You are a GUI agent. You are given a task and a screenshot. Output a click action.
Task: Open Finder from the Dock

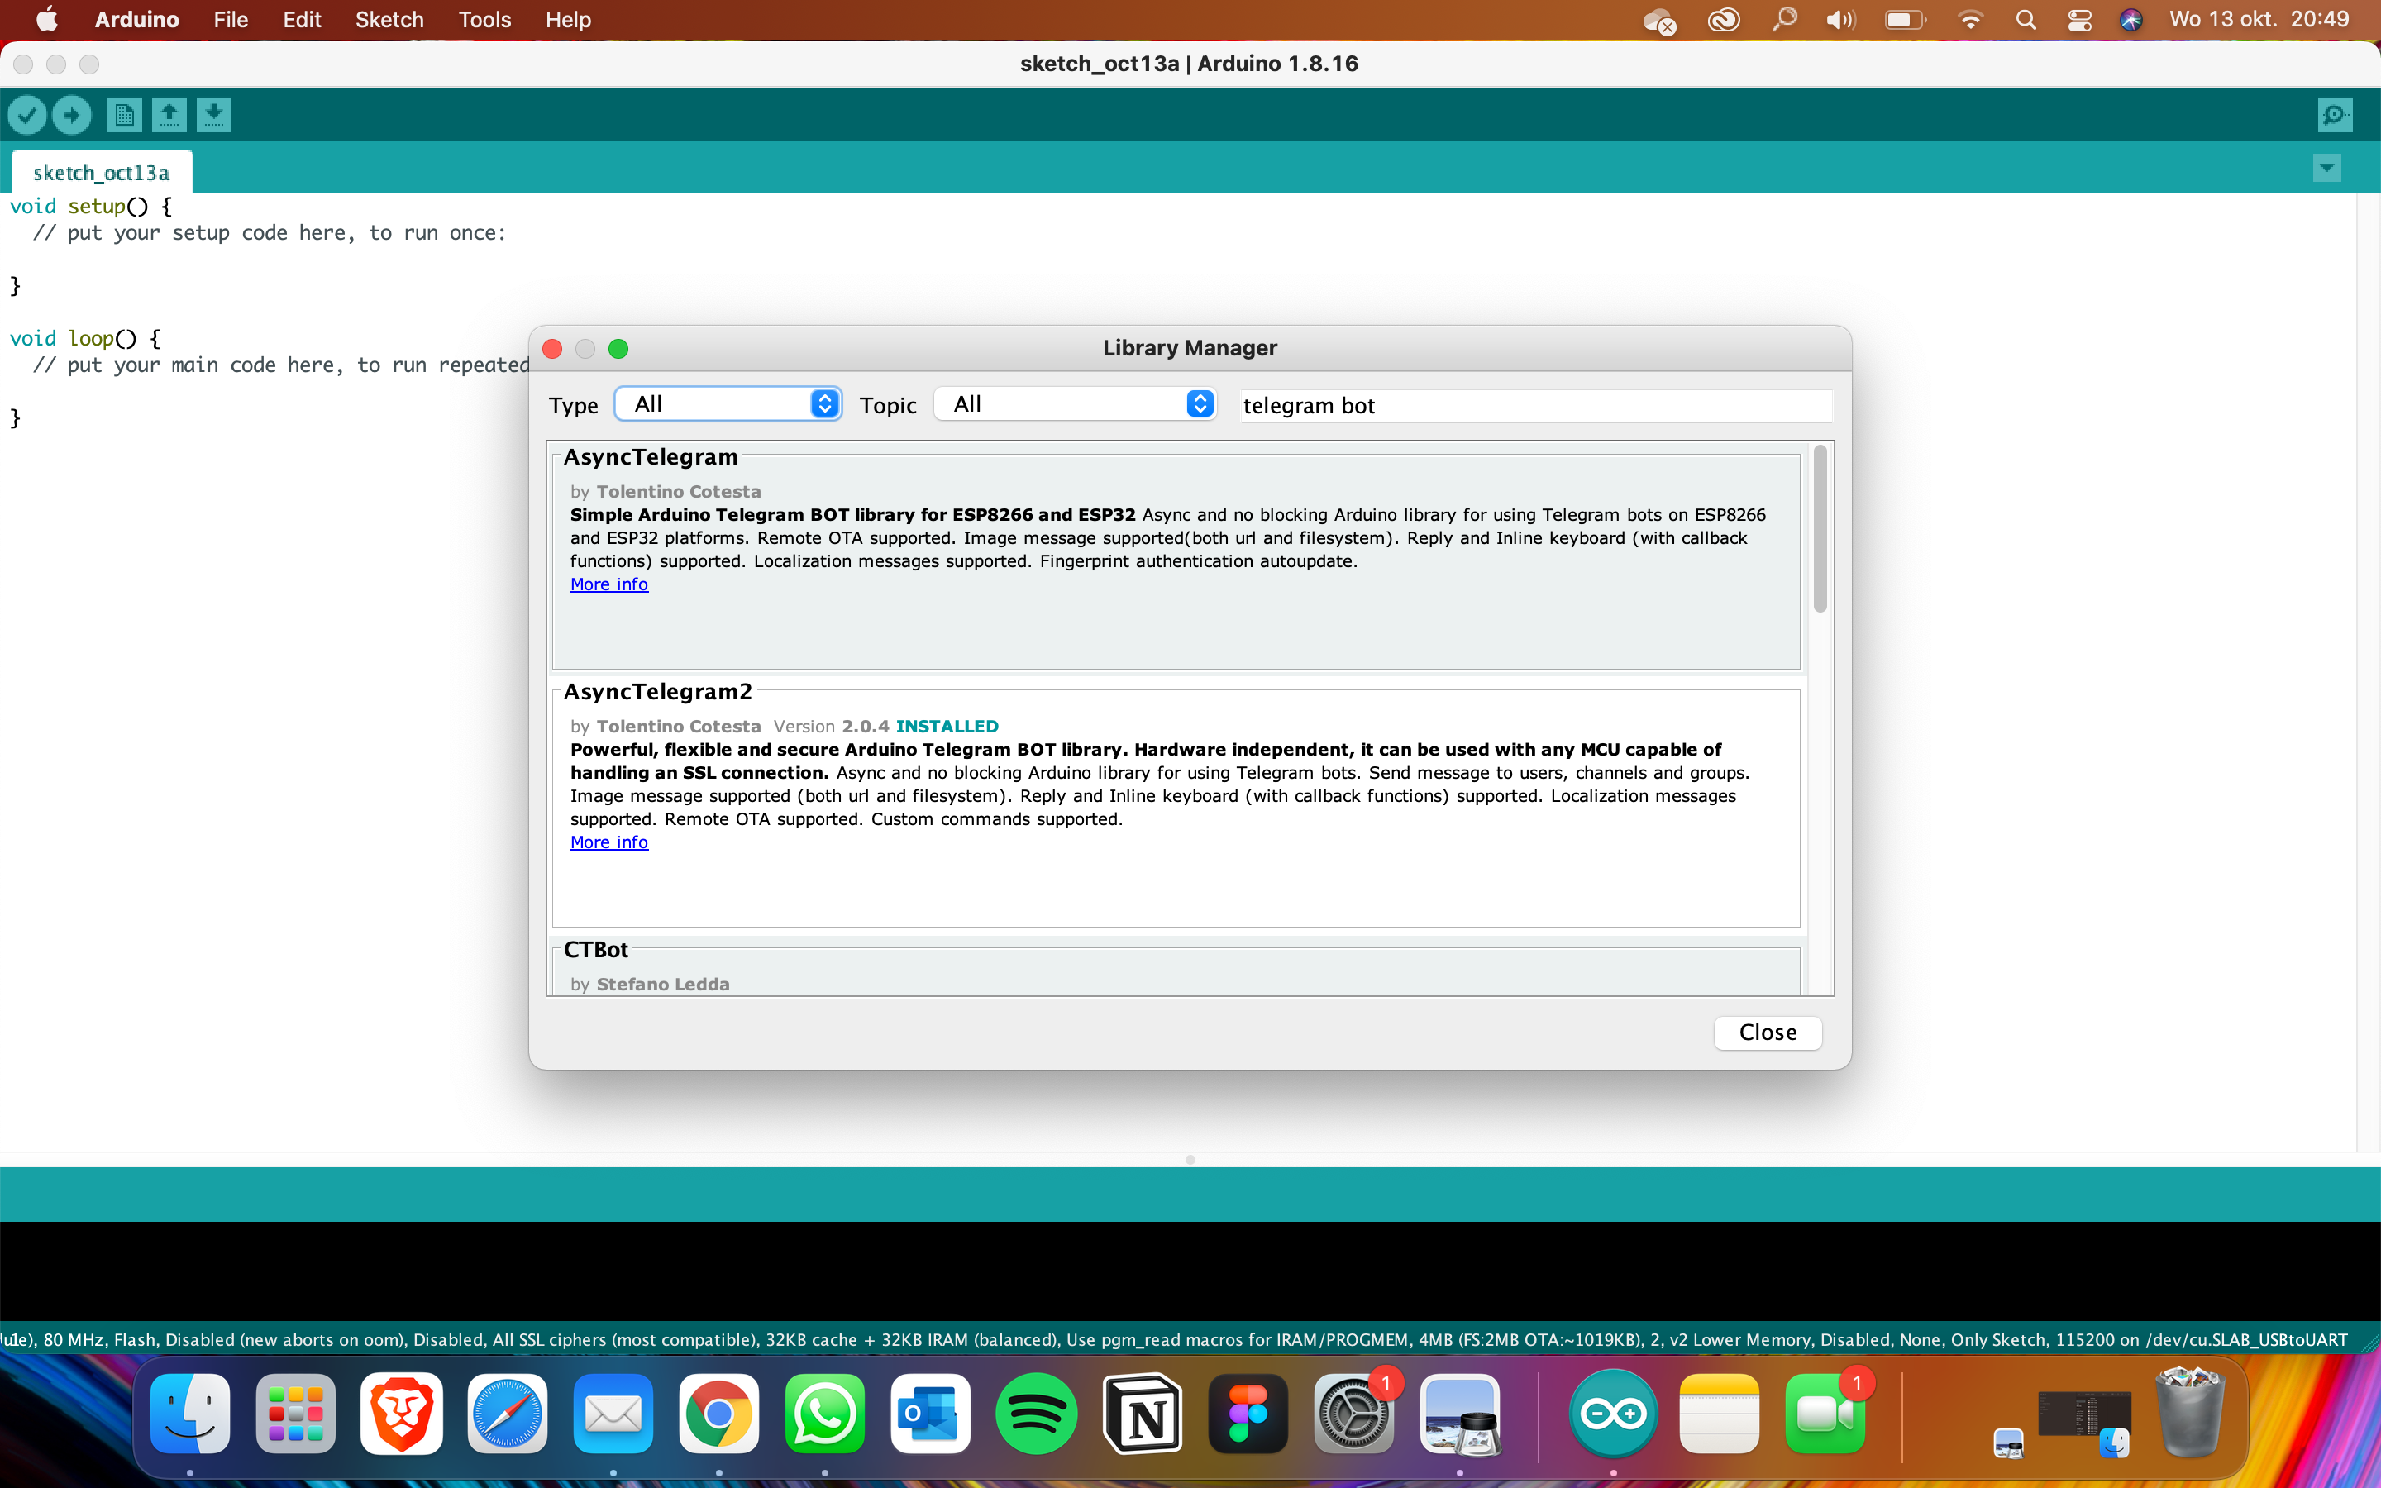coord(190,1414)
